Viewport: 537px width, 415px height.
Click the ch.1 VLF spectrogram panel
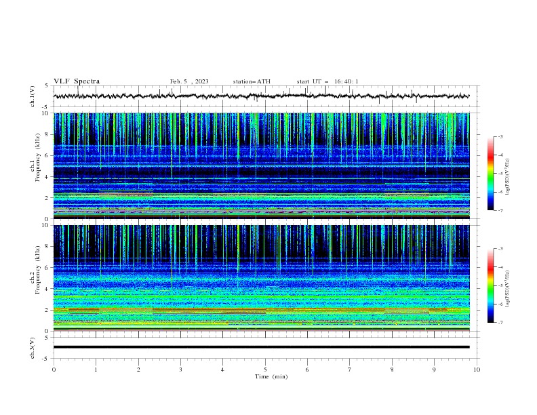[x=261, y=165]
